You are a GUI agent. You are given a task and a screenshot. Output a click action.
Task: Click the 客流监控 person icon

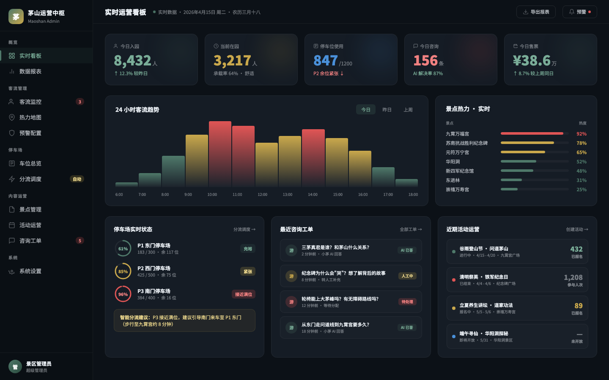12,102
